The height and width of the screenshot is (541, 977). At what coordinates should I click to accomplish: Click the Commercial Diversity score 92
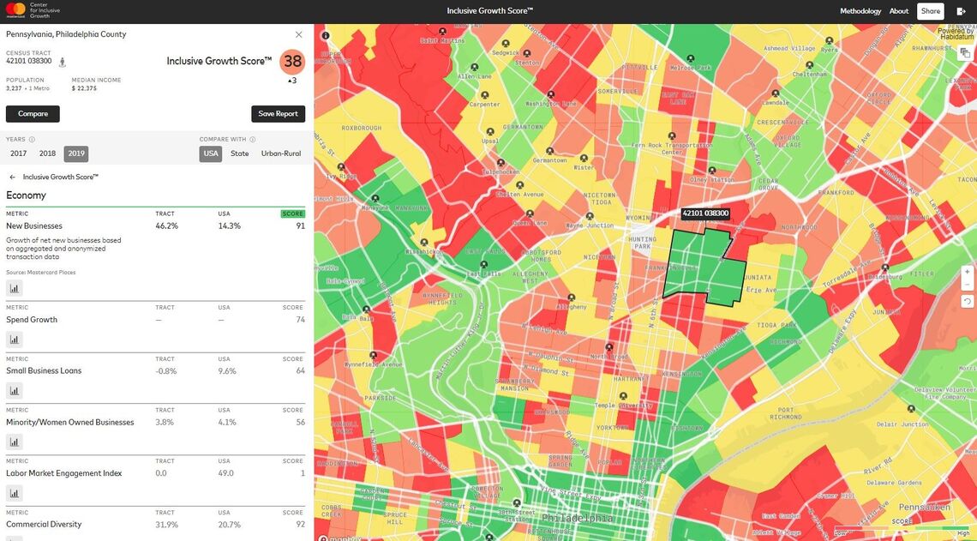coord(300,525)
